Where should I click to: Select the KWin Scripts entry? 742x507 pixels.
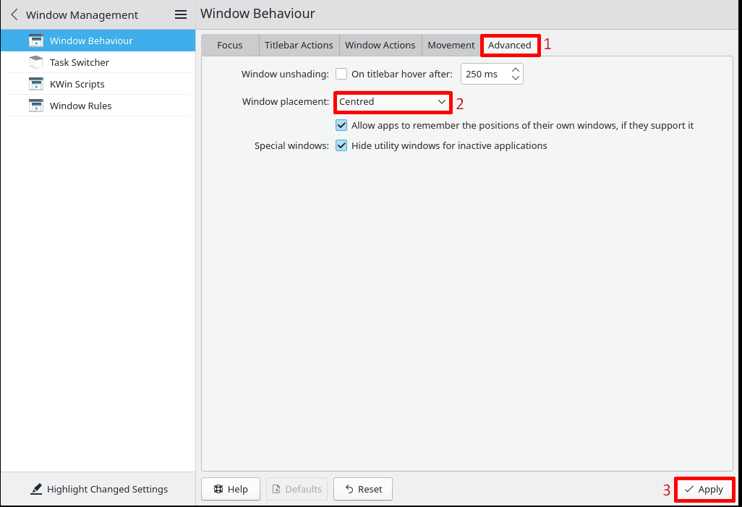[x=98, y=84]
